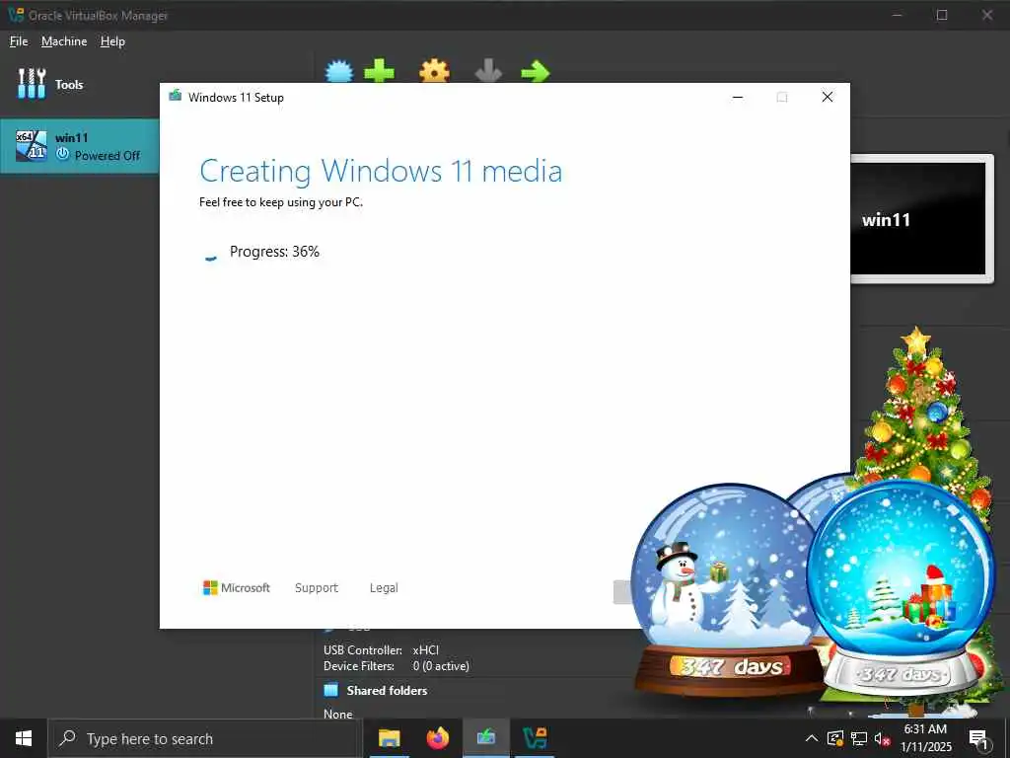The width and height of the screenshot is (1010, 758).
Task: Click the taskbar search box
Action: [205, 738]
